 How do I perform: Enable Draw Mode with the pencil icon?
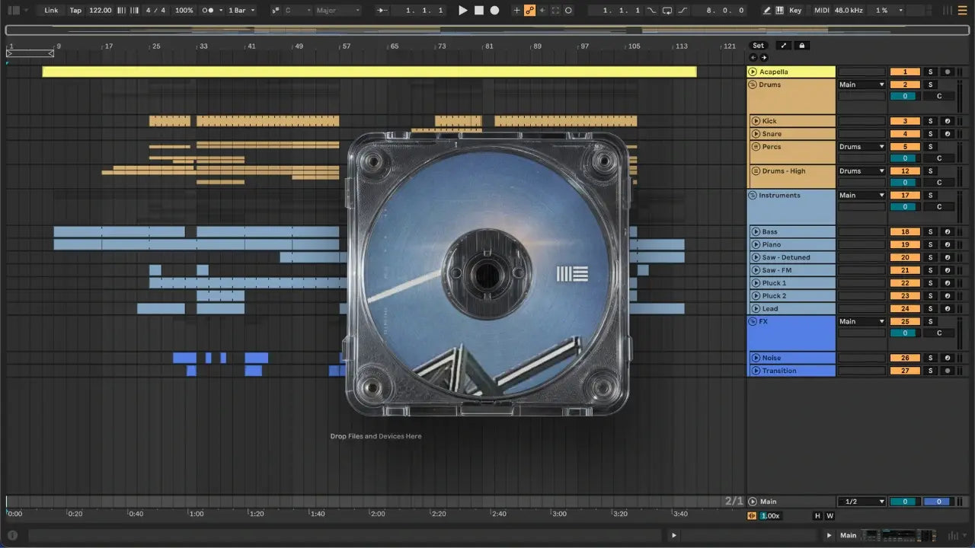(x=767, y=11)
